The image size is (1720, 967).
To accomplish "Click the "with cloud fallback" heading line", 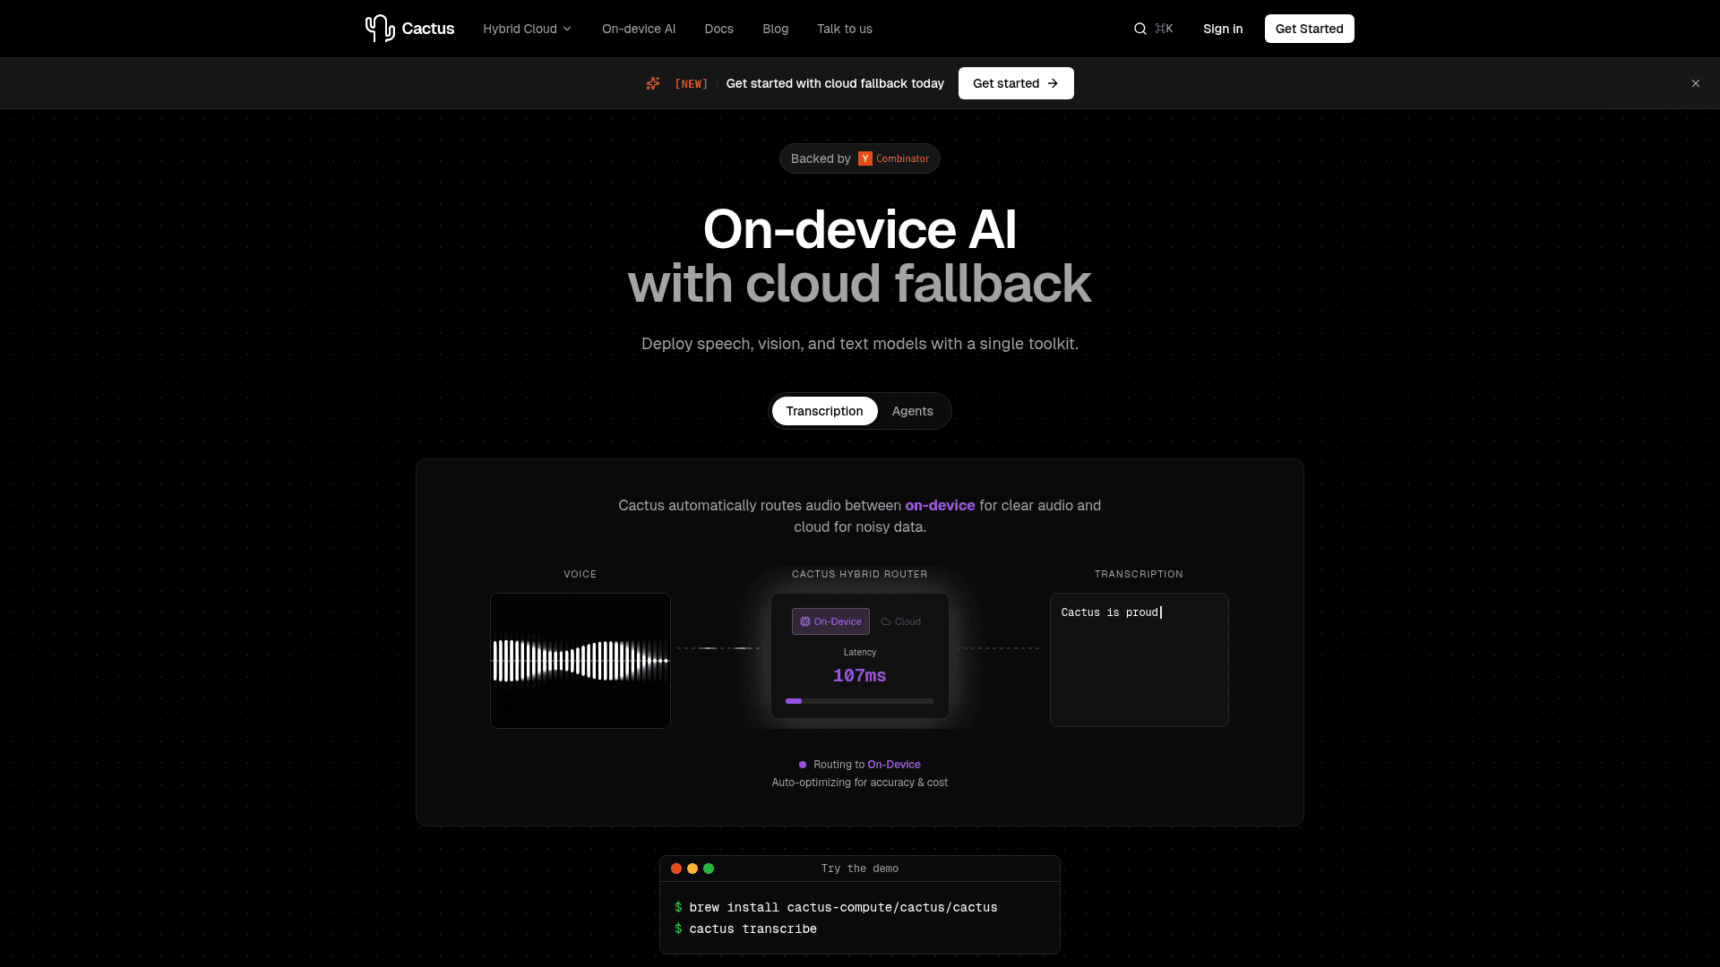I will 860,284.
